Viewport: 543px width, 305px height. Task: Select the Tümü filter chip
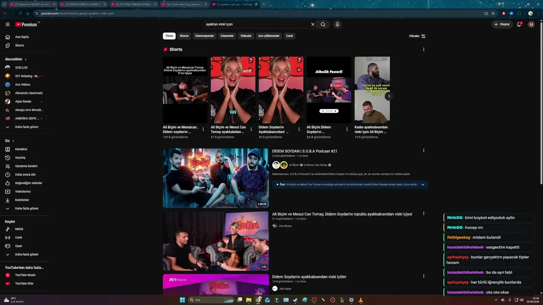169,36
